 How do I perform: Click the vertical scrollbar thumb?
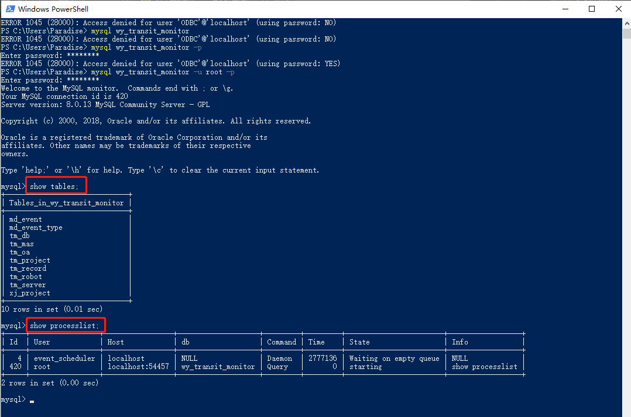626,34
